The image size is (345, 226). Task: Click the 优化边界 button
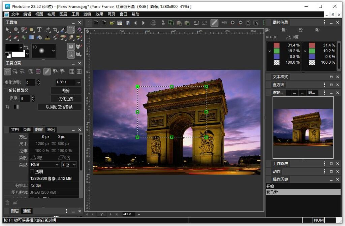(66, 99)
